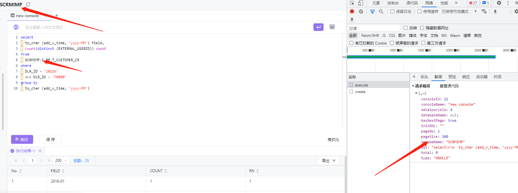Sort by the FIELD column
Image resolution: width=518 pixels, height=193 pixels.
[x=63, y=171]
